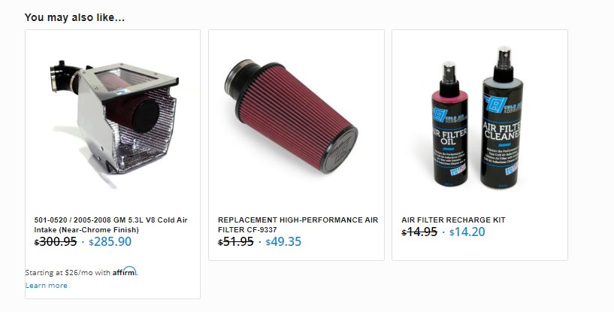Open the 501-0520 GM 5.3L V8 Cold Air Intake title

tap(110, 225)
